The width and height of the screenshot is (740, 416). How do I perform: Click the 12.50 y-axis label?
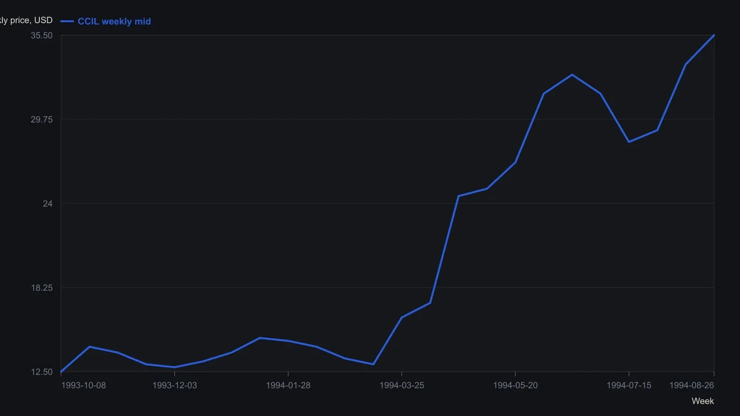click(x=42, y=372)
